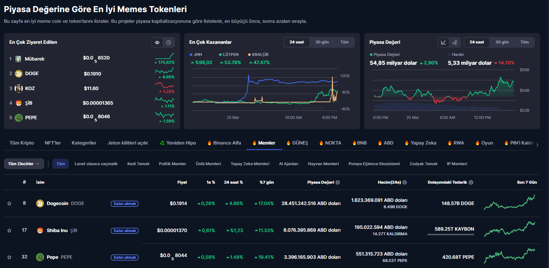Open the Yeniden Hipo tab
The height and width of the screenshot is (268, 549).
click(x=178, y=143)
